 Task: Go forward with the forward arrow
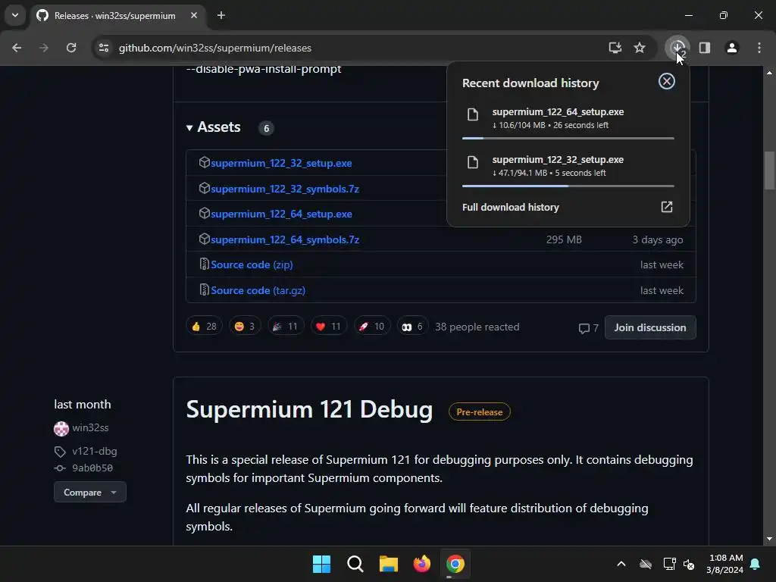click(x=44, y=48)
